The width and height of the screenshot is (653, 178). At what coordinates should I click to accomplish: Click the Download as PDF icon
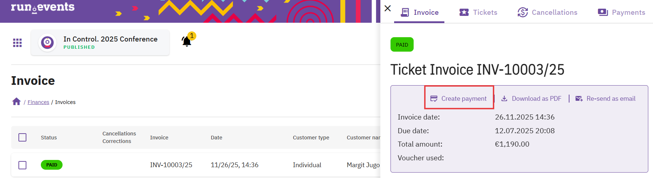click(x=504, y=99)
